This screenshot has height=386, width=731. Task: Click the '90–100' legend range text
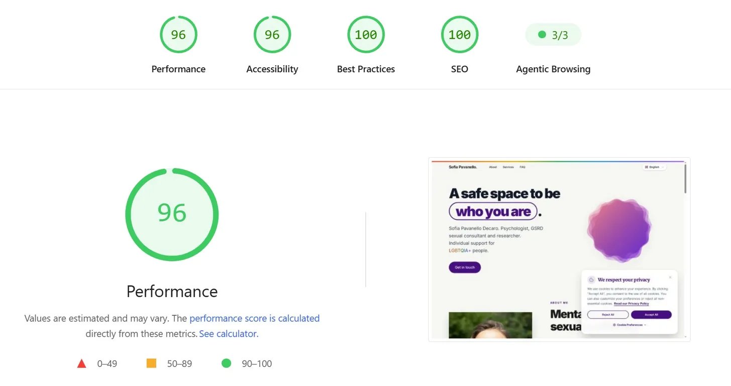[x=257, y=364]
